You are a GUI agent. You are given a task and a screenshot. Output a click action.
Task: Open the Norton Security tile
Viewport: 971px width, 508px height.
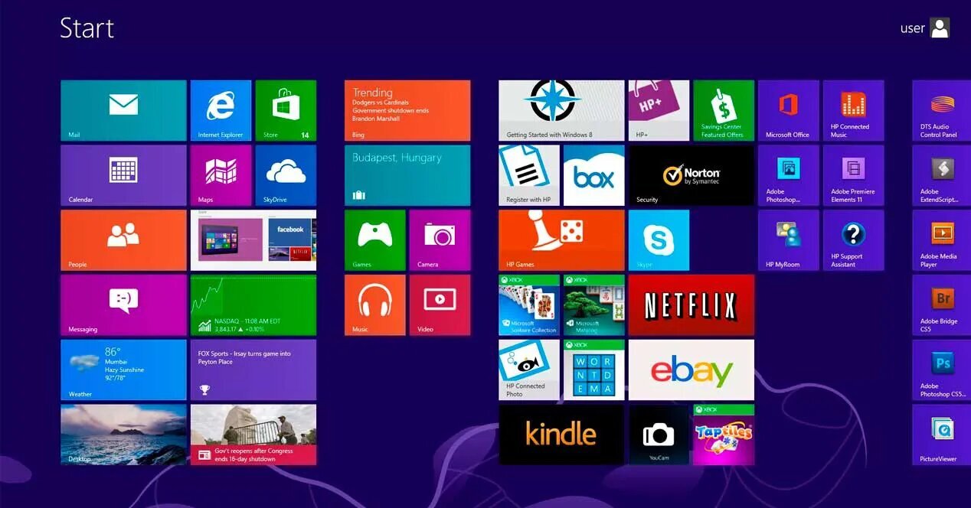tap(691, 175)
